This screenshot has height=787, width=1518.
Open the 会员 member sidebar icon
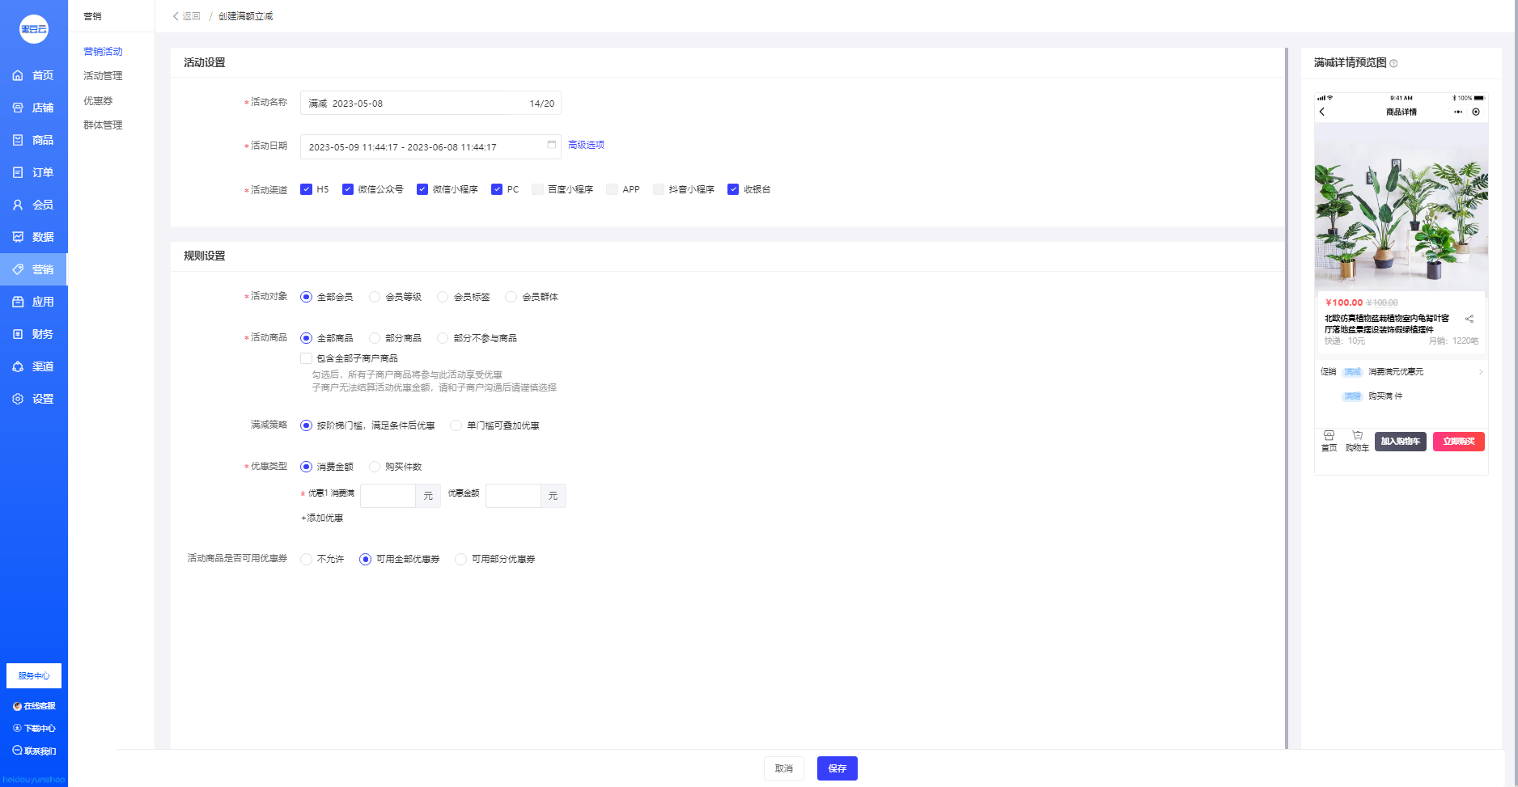point(18,205)
